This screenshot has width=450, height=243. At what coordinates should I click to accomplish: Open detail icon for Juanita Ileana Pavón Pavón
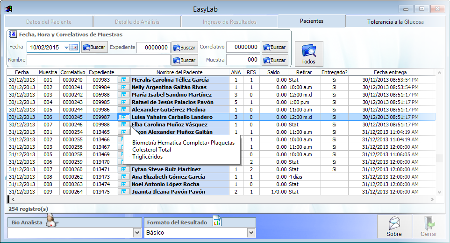(x=124, y=192)
